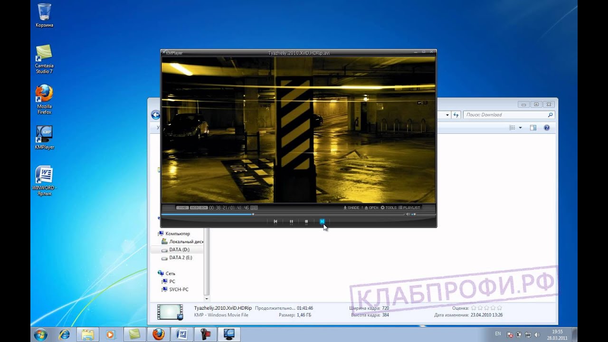Mute audio with KMPlayer speaker icon
This screenshot has height=342, width=608.
pos(408,214)
